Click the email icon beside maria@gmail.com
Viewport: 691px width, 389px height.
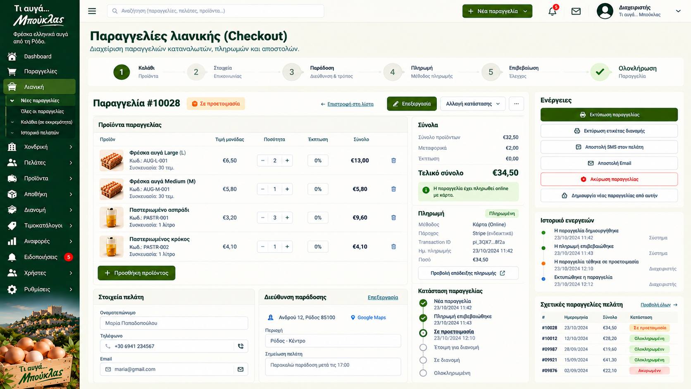[241, 369]
